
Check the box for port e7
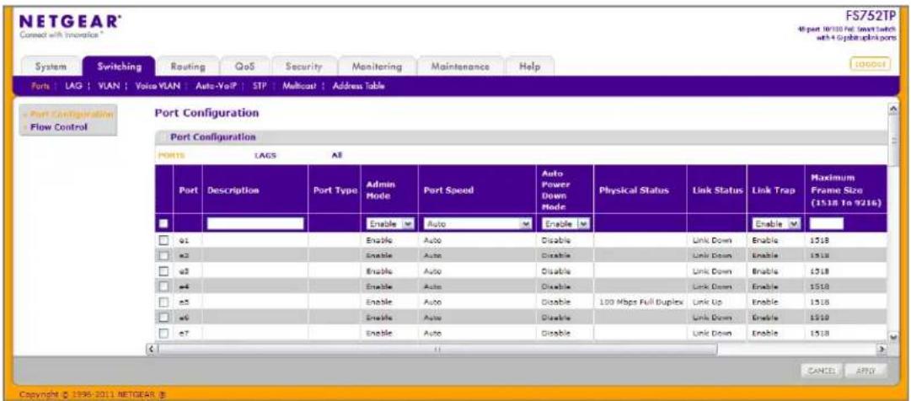point(164,334)
